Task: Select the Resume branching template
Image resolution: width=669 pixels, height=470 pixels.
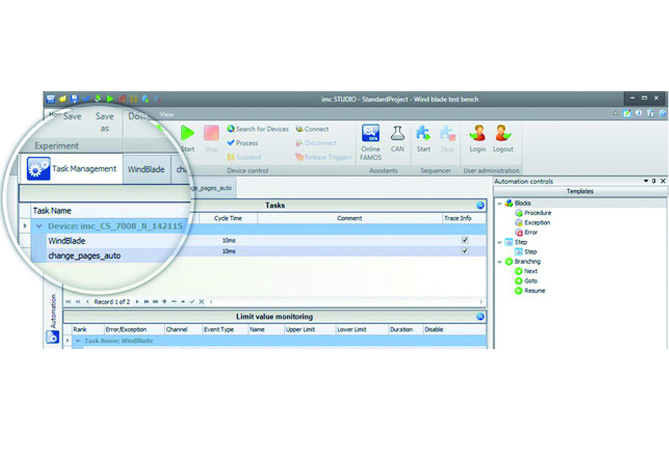Action: 530,290
